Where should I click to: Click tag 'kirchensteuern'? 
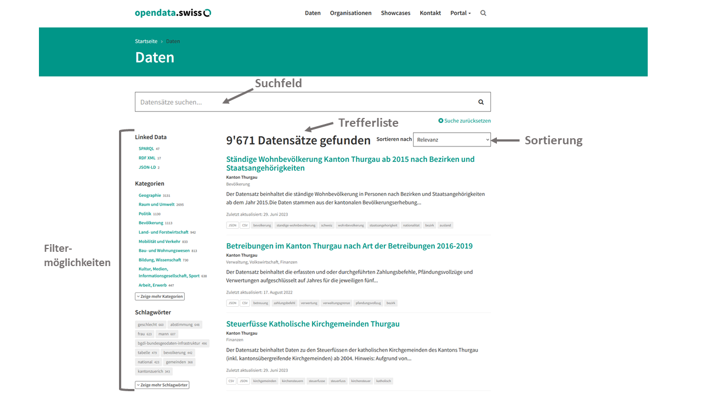pos(292,381)
